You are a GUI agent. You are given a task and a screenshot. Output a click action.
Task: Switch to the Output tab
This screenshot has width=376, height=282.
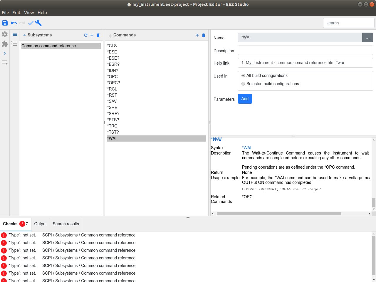[41, 224]
